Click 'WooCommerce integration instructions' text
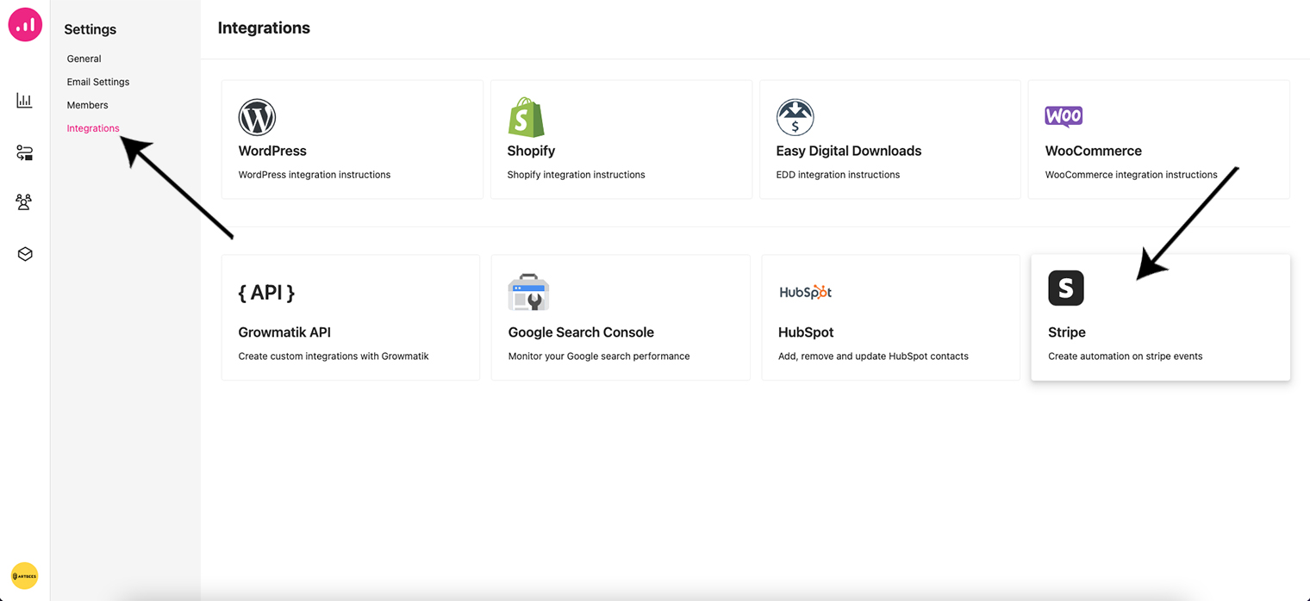 click(x=1132, y=175)
